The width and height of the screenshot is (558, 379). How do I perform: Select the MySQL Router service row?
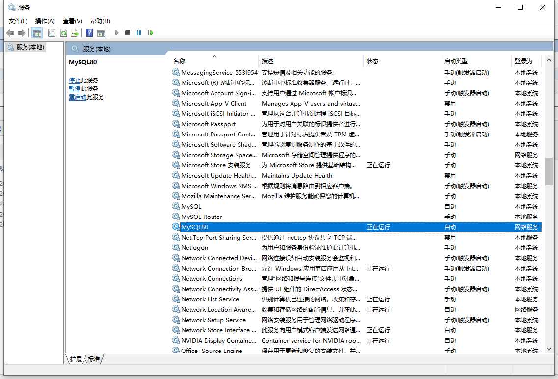pyautogui.click(x=357, y=217)
